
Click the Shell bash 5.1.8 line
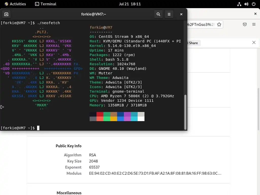coord(109,59)
